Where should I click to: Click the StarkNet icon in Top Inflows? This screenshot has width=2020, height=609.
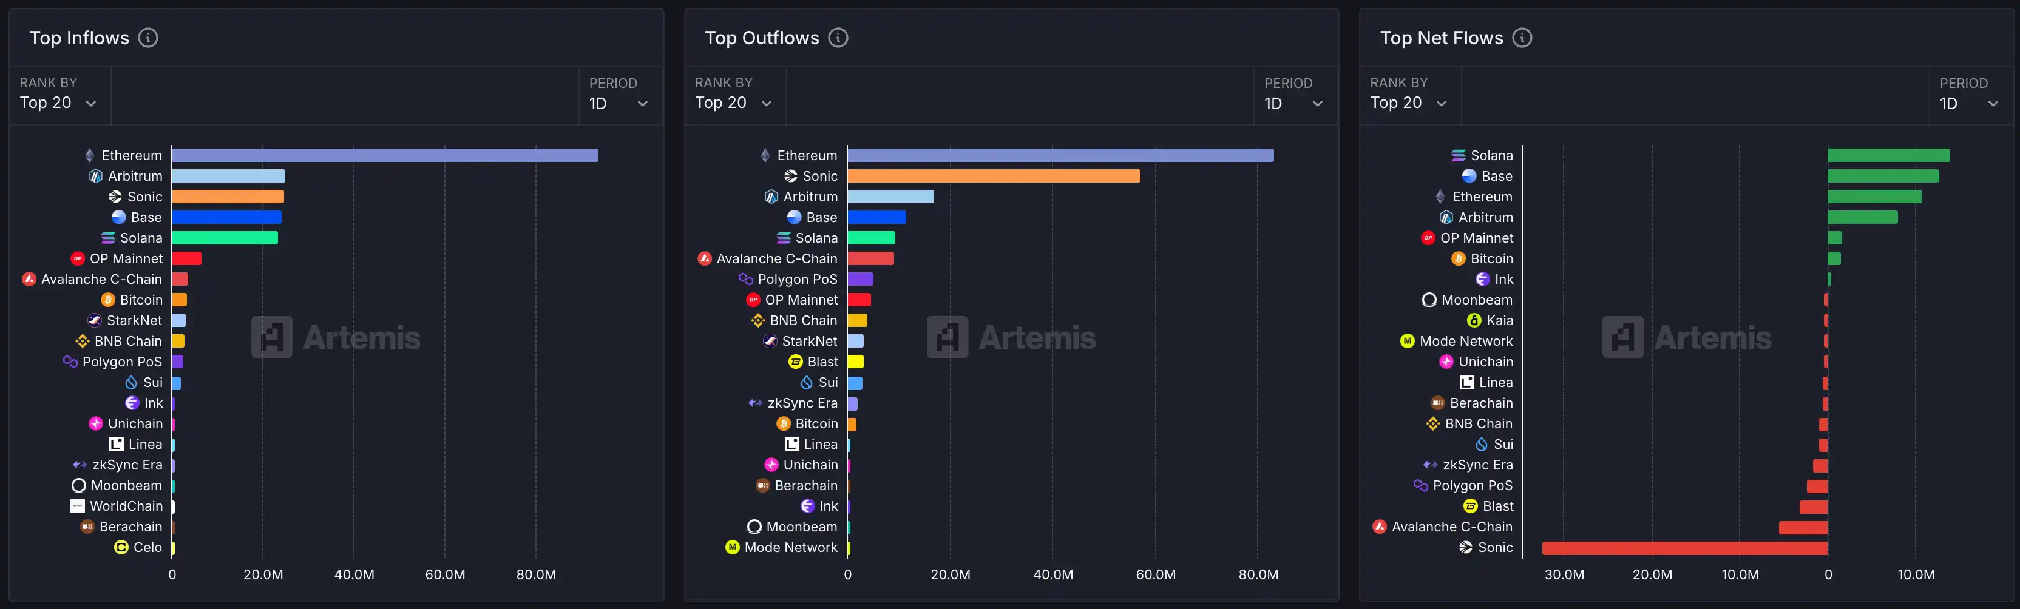94,320
